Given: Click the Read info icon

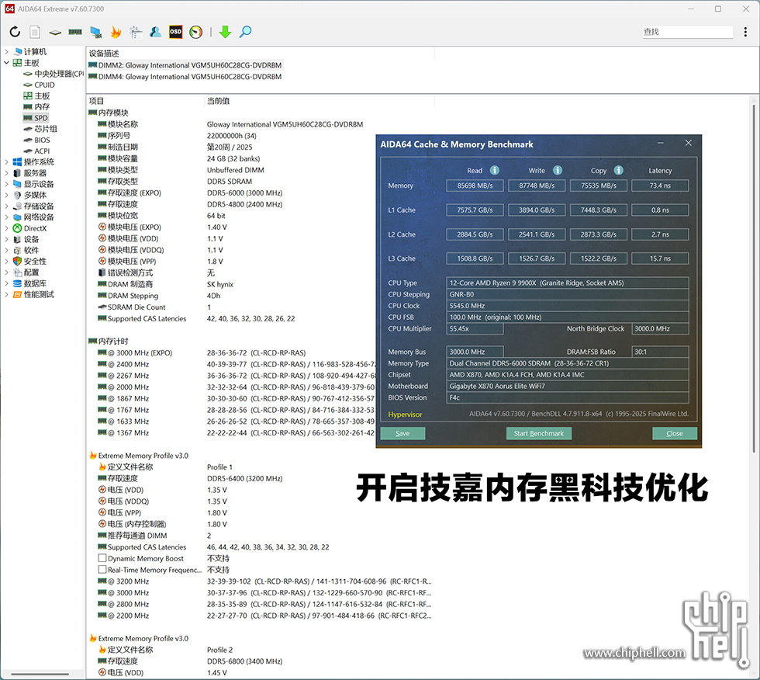Looking at the screenshot, I should (x=495, y=170).
